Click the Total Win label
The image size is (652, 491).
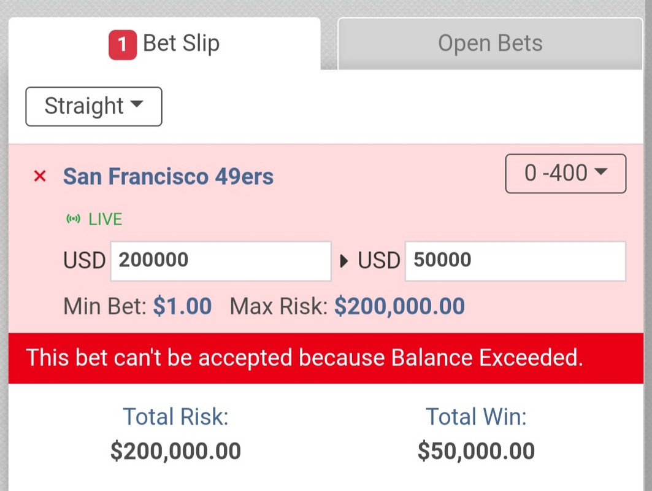476,417
